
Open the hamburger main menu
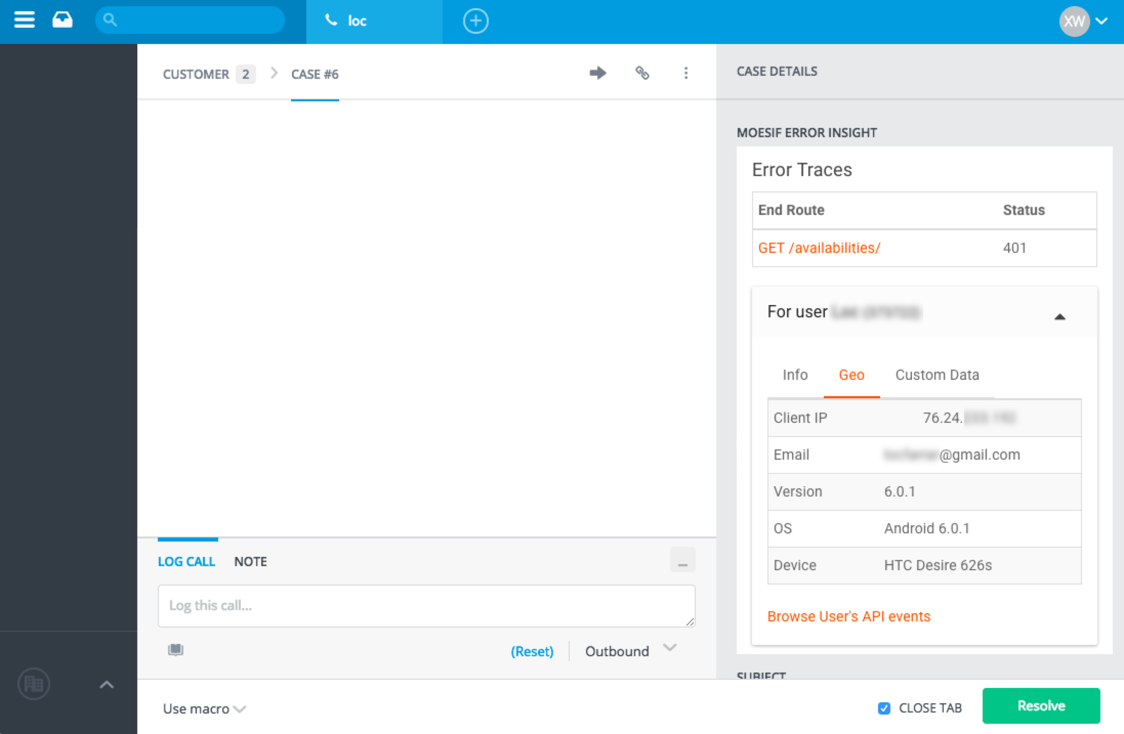pos(24,20)
